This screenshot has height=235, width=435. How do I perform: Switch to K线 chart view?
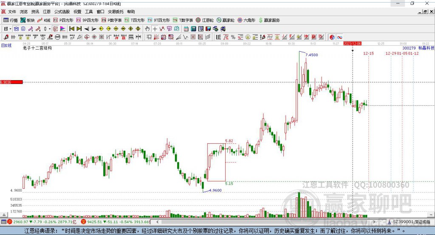[44, 20]
